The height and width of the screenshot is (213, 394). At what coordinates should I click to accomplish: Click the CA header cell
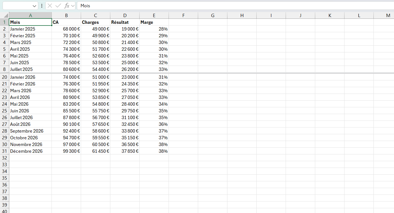pyautogui.click(x=66, y=22)
